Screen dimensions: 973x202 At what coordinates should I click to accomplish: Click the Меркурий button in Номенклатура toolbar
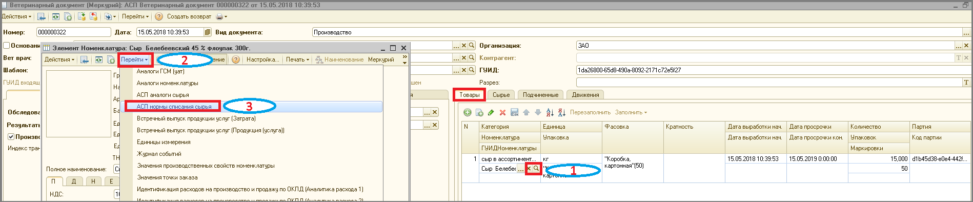(381, 59)
